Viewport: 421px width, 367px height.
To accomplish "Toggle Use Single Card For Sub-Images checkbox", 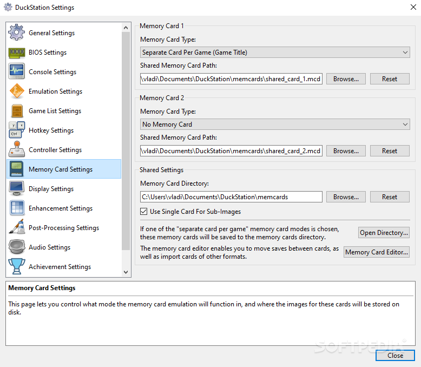I will click(x=143, y=212).
